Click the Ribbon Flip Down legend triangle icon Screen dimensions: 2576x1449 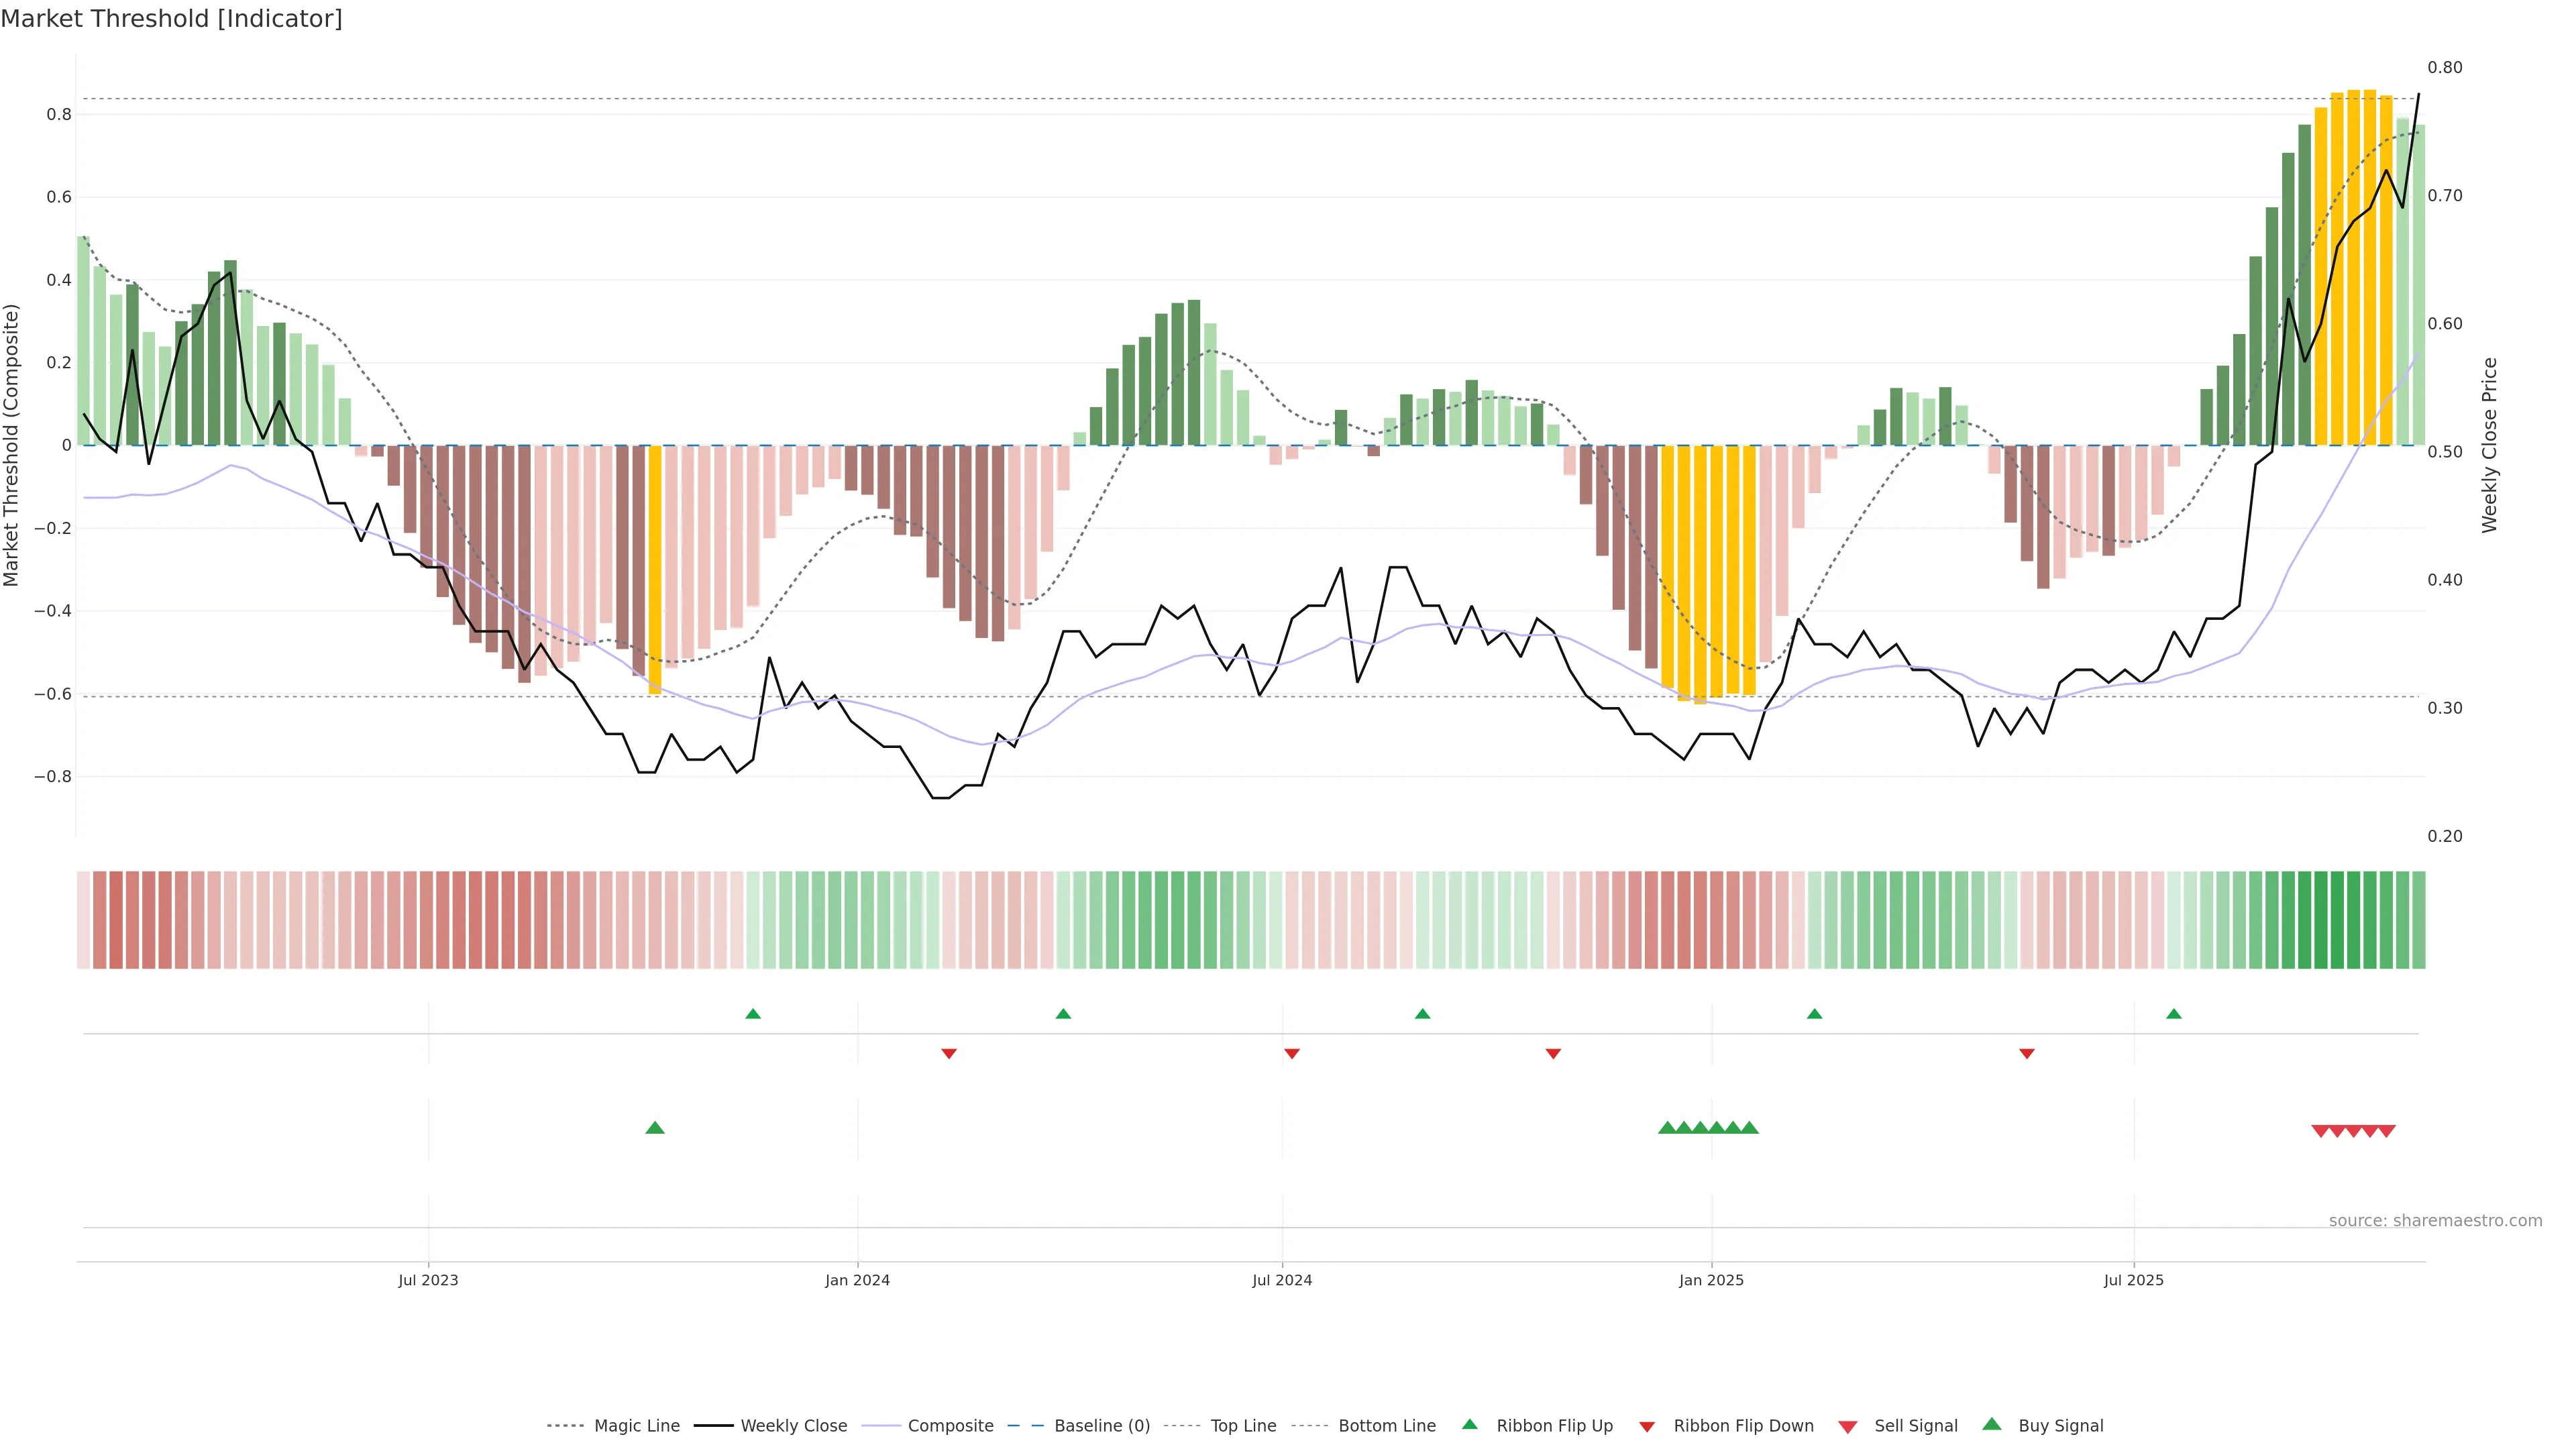1647,1427
